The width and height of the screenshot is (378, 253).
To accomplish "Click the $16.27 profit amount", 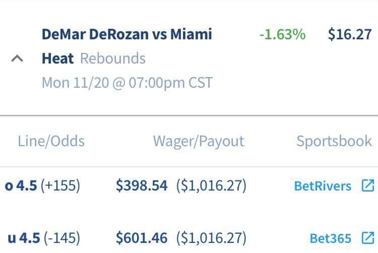I will [350, 34].
